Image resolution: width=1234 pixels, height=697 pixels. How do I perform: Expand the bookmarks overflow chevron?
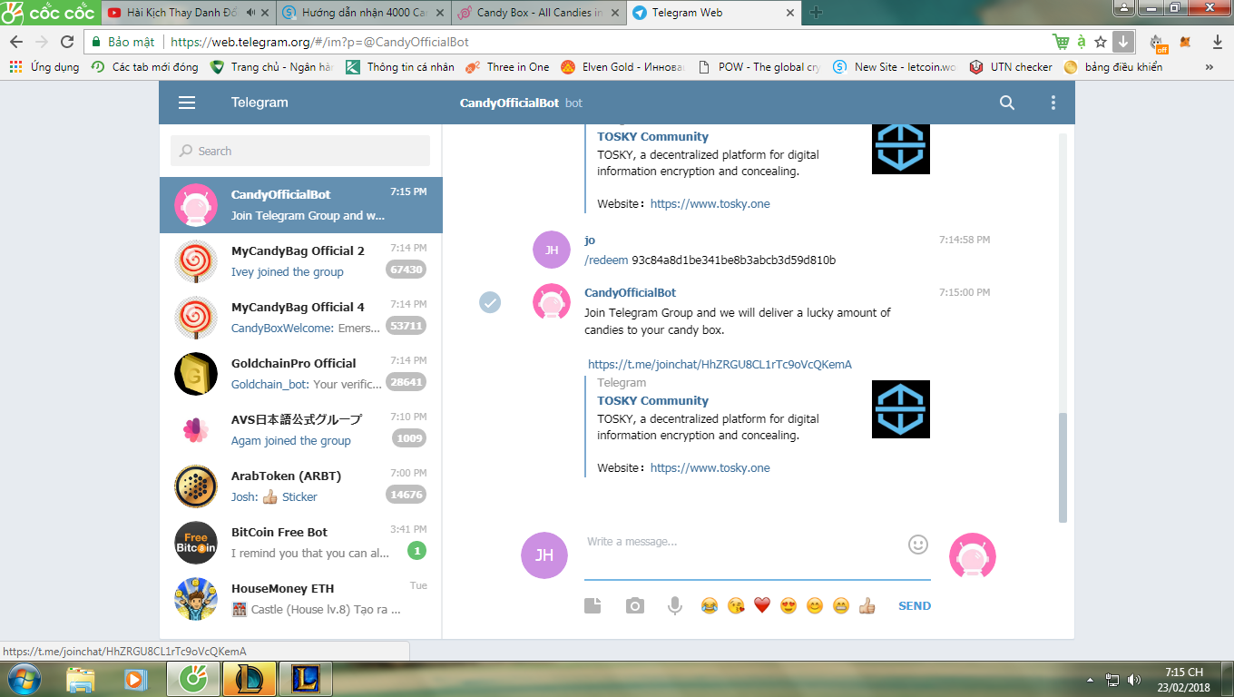pos(1209,67)
